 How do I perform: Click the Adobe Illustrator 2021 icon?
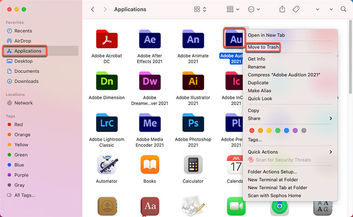193,81
